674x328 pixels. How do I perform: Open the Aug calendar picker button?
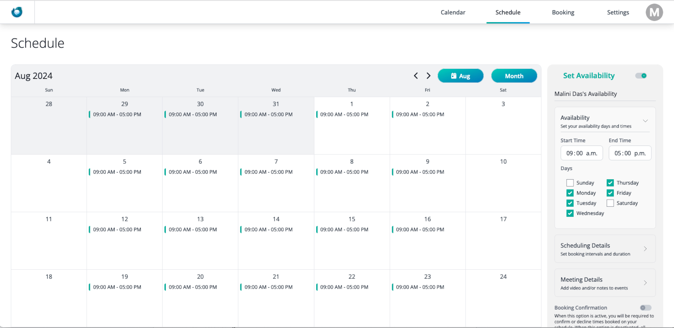point(460,76)
